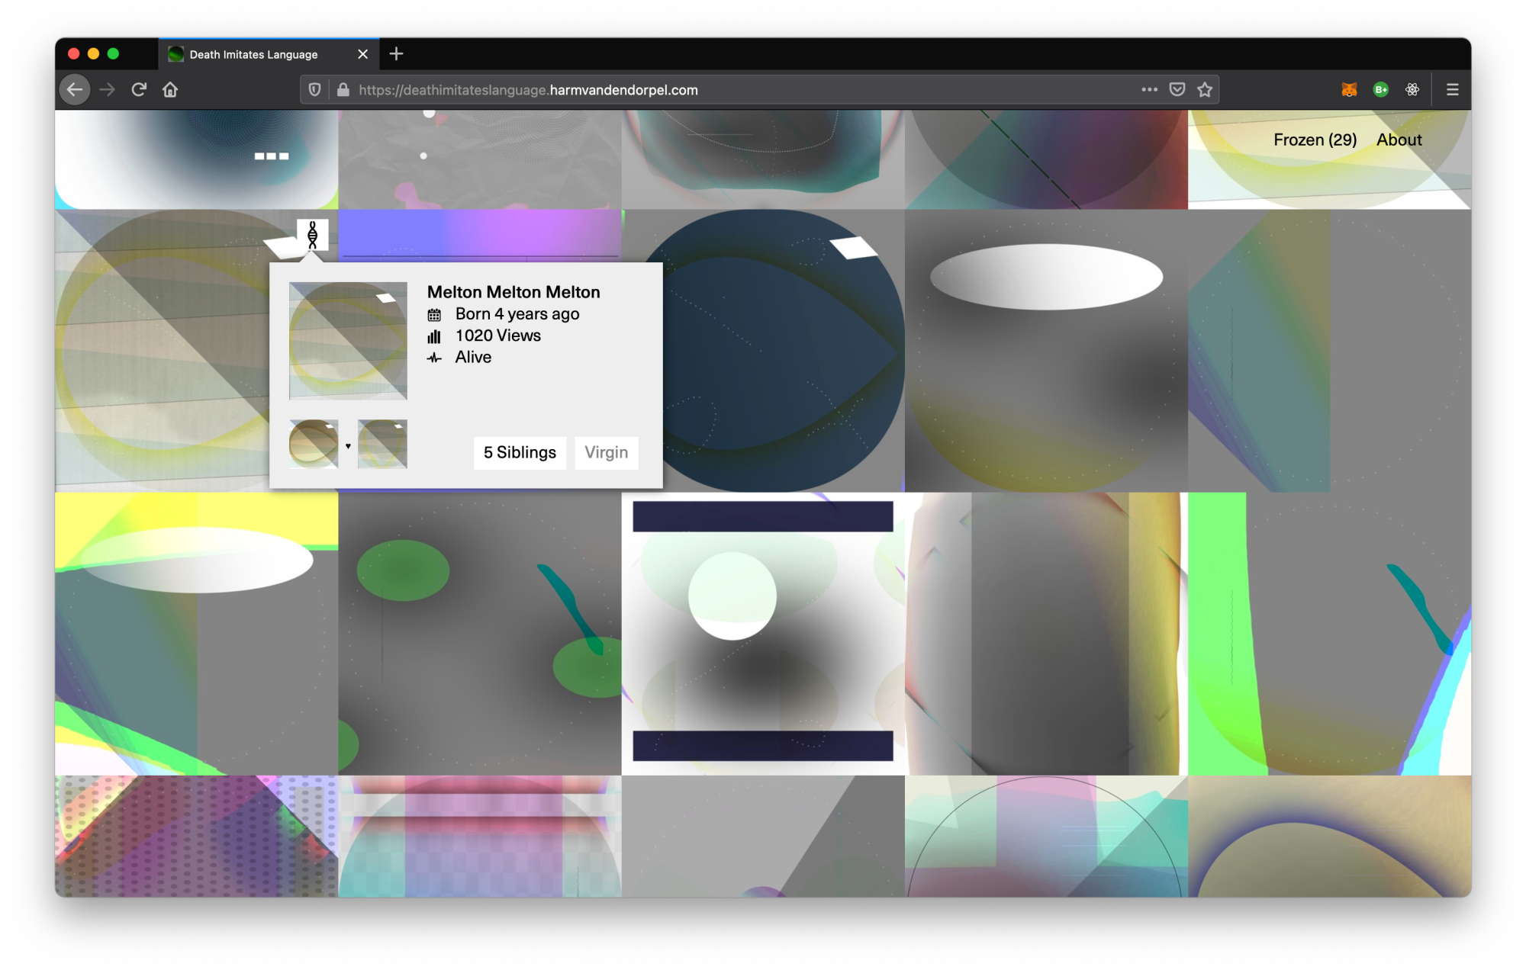The height and width of the screenshot is (970, 1526).
Task: Click the large Melton Melton Melton thumbnail
Action: [348, 341]
